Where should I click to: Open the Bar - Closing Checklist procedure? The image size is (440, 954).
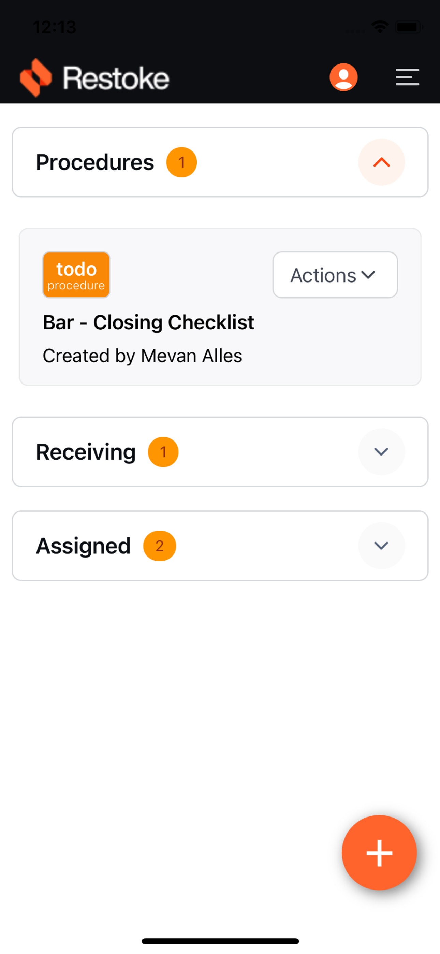pos(148,322)
